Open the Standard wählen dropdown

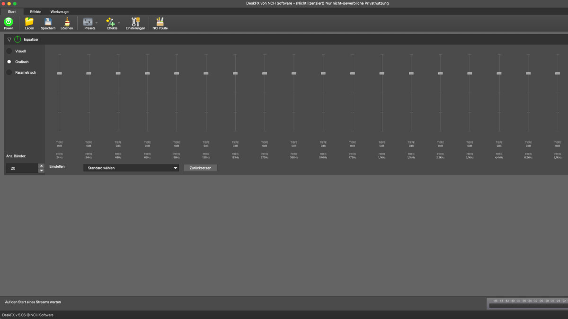click(131, 168)
